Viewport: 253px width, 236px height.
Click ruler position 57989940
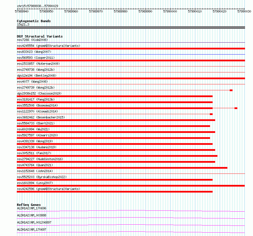[22, 11]
